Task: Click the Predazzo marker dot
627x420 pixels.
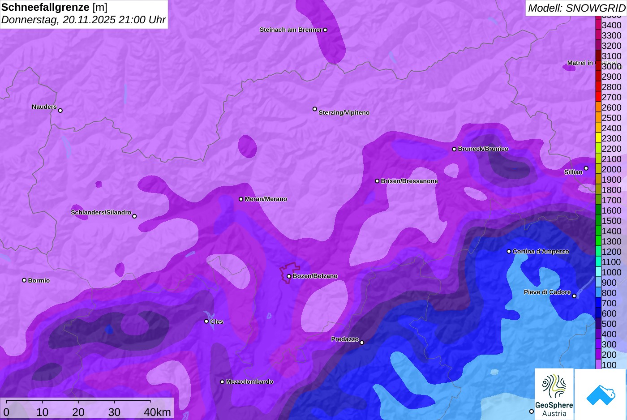Action: point(362,343)
